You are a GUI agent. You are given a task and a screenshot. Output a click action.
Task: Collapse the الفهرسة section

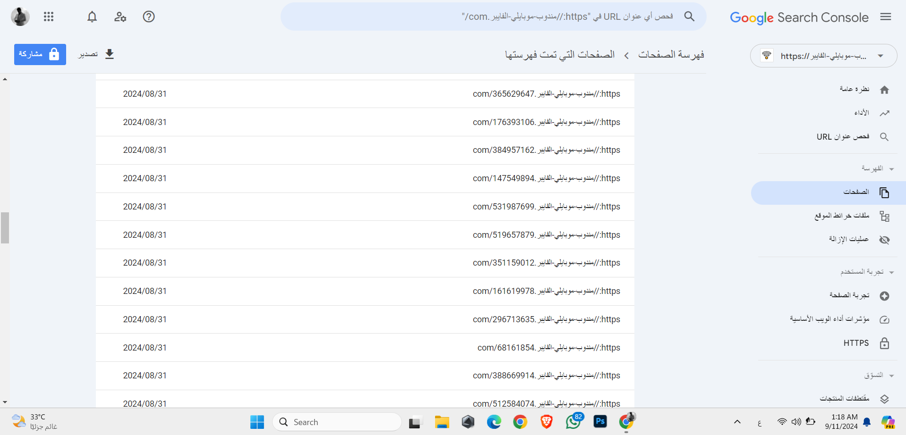(891, 169)
